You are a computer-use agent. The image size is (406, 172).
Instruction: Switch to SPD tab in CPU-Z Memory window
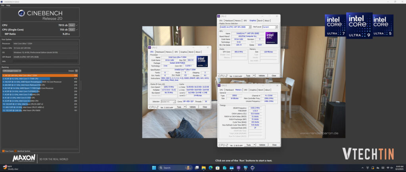[x=245, y=90]
